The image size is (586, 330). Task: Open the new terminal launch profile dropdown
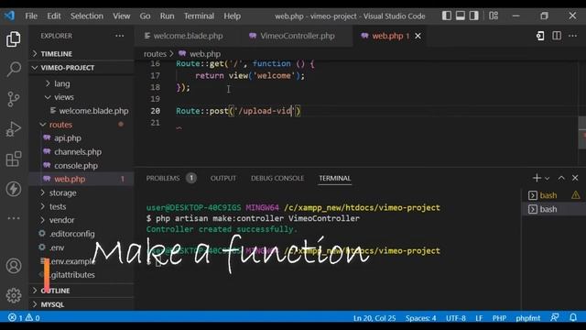(548, 179)
